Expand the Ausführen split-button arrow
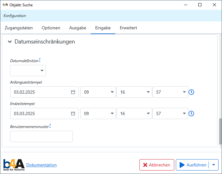This screenshot has width=222, height=174. [x=214, y=165]
